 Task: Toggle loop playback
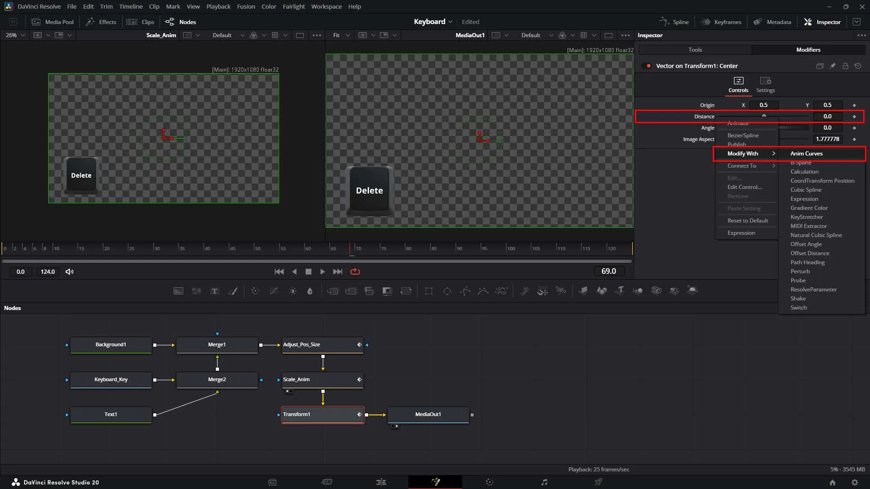pos(355,271)
